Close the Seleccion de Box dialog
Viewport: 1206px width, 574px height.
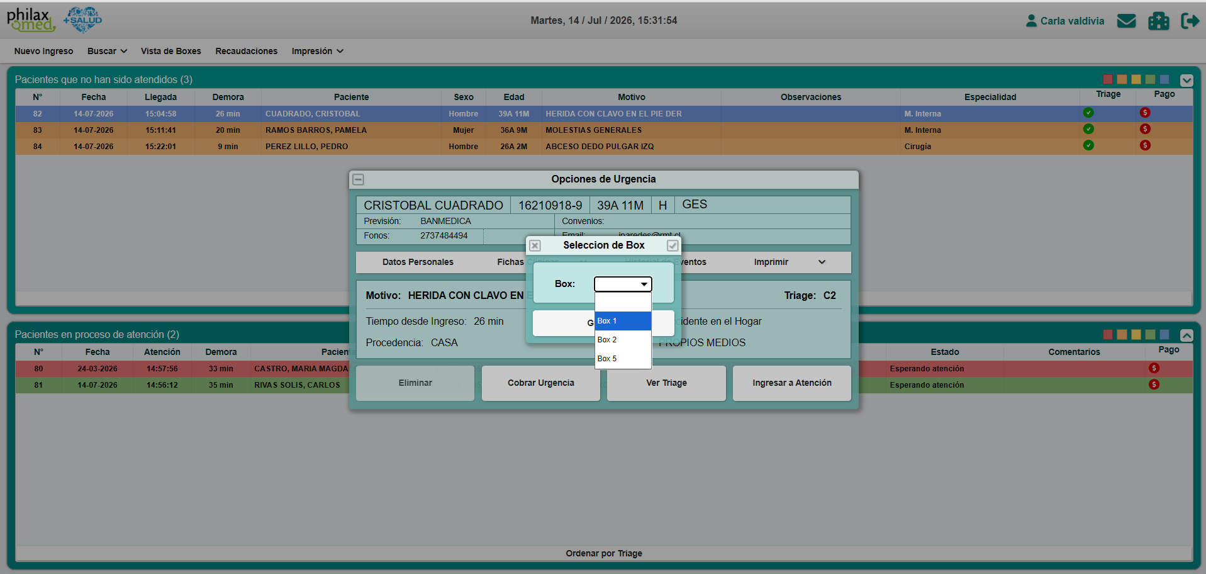click(535, 245)
